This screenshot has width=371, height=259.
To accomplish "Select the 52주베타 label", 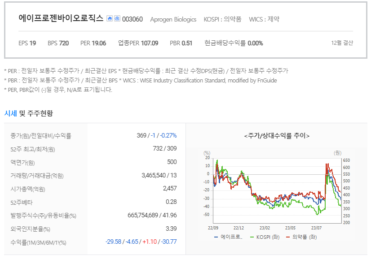I will click(22, 203).
